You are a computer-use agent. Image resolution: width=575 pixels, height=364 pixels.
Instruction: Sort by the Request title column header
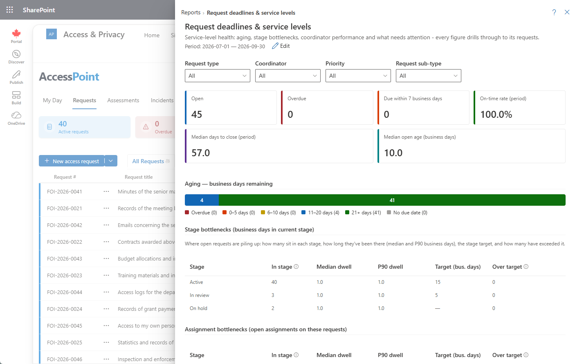pos(139,177)
